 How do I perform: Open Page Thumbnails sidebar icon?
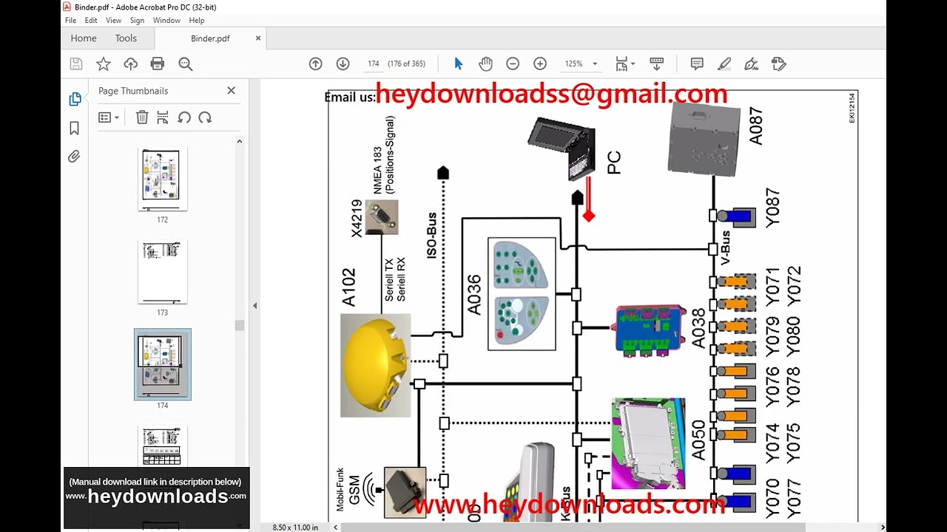tap(75, 99)
